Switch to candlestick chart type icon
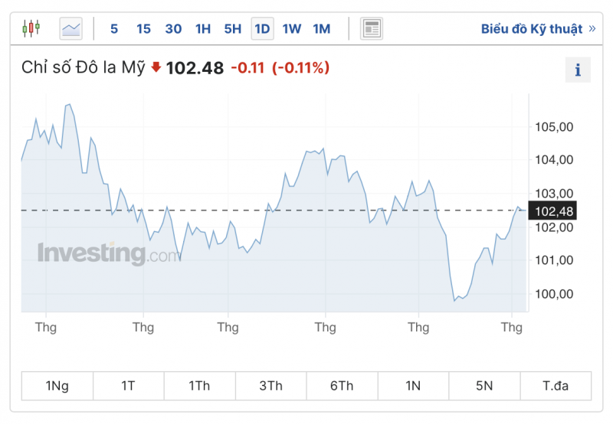This screenshot has width=613, height=424. tap(31, 28)
